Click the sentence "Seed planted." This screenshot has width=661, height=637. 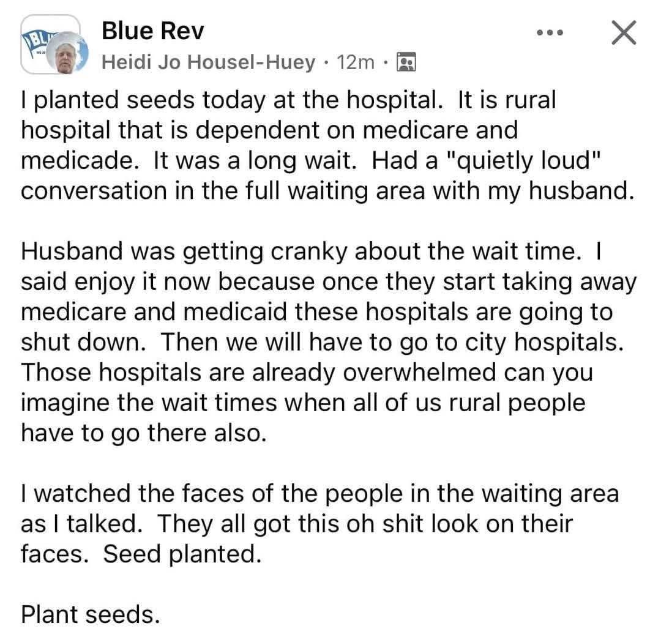tap(182, 554)
